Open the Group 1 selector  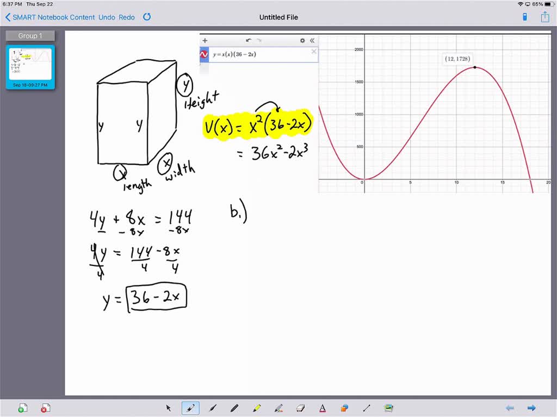30,35
